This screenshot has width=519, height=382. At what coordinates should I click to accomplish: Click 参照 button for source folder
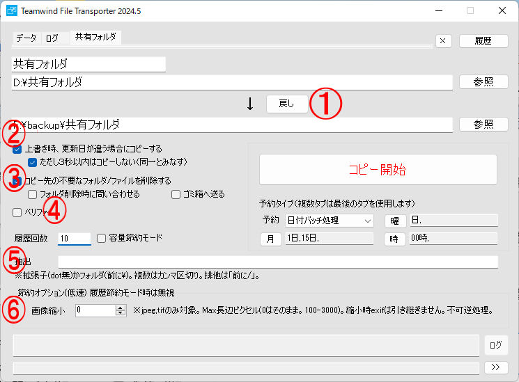coord(483,81)
